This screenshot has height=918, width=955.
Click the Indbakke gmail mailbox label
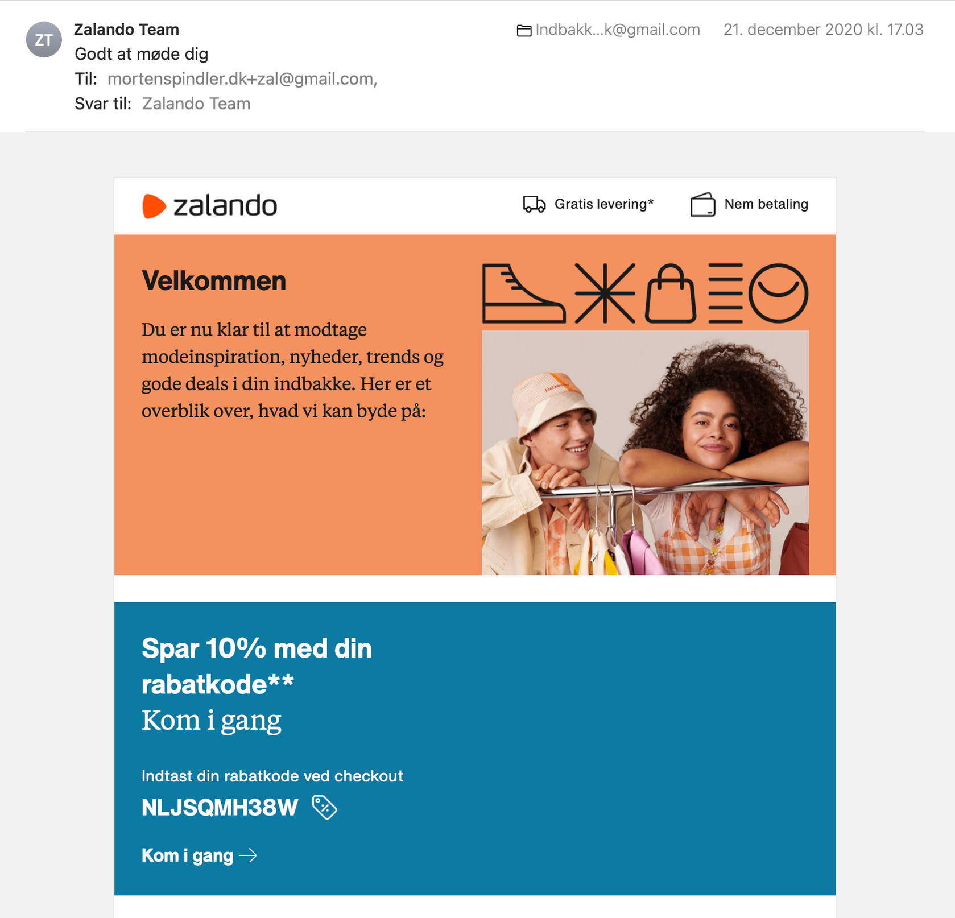[x=617, y=30]
